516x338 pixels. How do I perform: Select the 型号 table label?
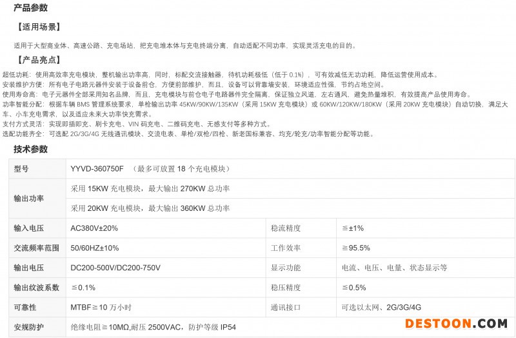tap(21, 169)
